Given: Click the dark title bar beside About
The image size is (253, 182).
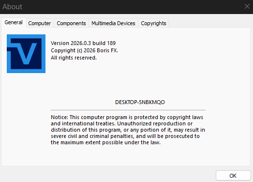Looking at the screenshot, I should click(129, 7).
